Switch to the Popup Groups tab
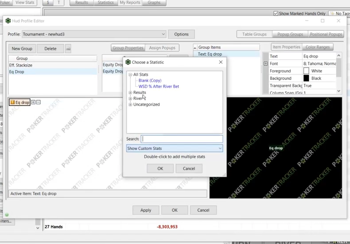 [x=290, y=34]
